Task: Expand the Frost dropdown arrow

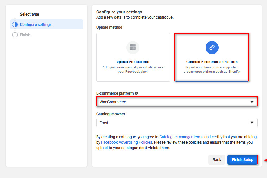Action: [252, 123]
